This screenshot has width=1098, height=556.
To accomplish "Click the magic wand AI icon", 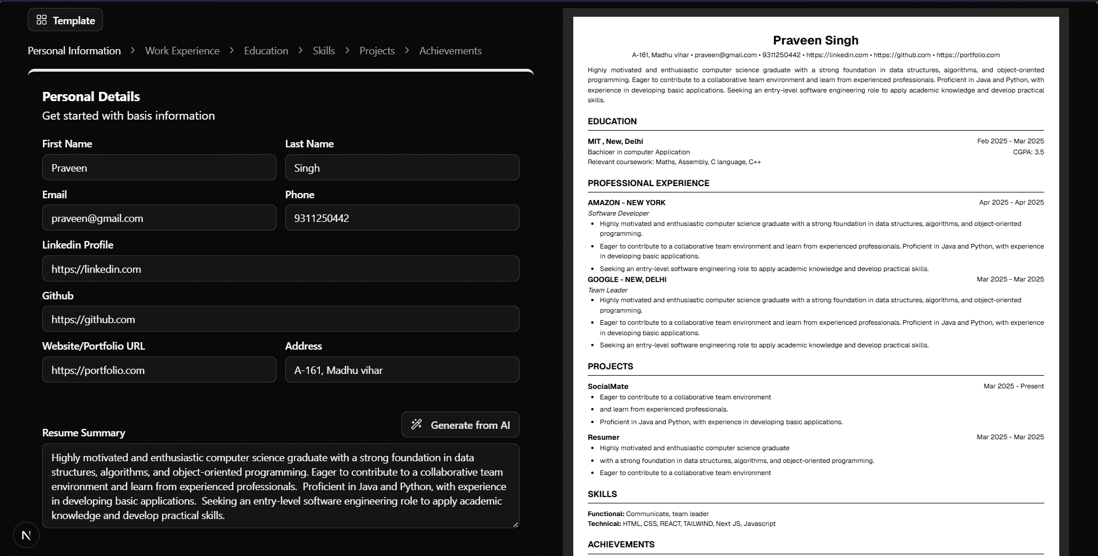I will (x=417, y=425).
